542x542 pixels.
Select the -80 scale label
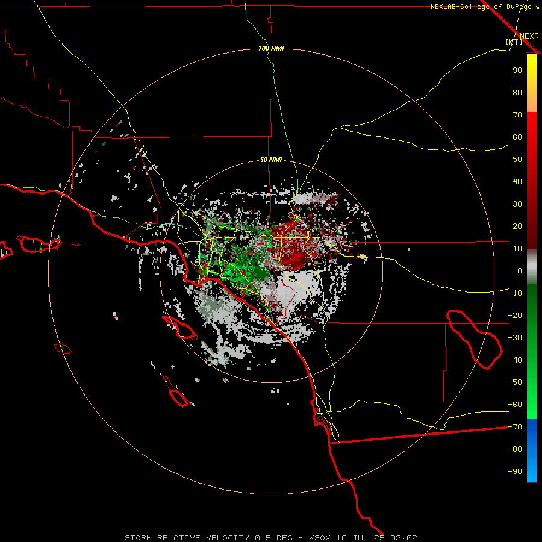tap(515, 449)
